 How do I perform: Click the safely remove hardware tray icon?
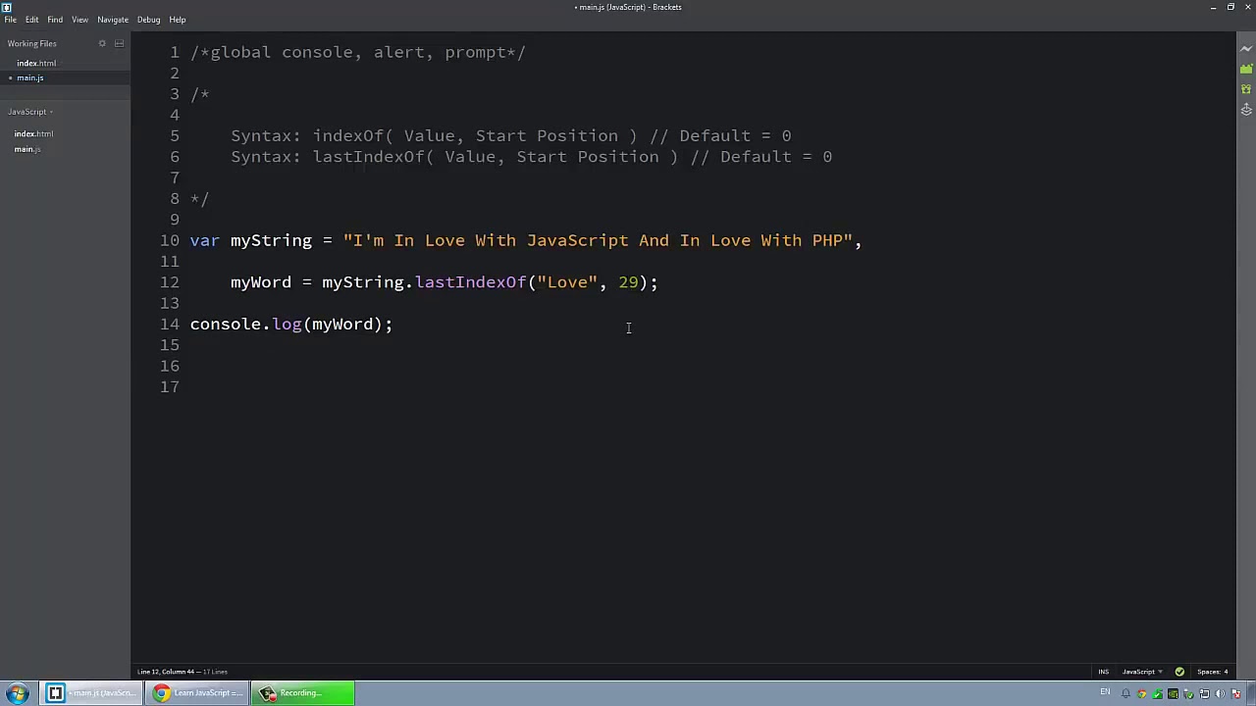(x=1188, y=694)
